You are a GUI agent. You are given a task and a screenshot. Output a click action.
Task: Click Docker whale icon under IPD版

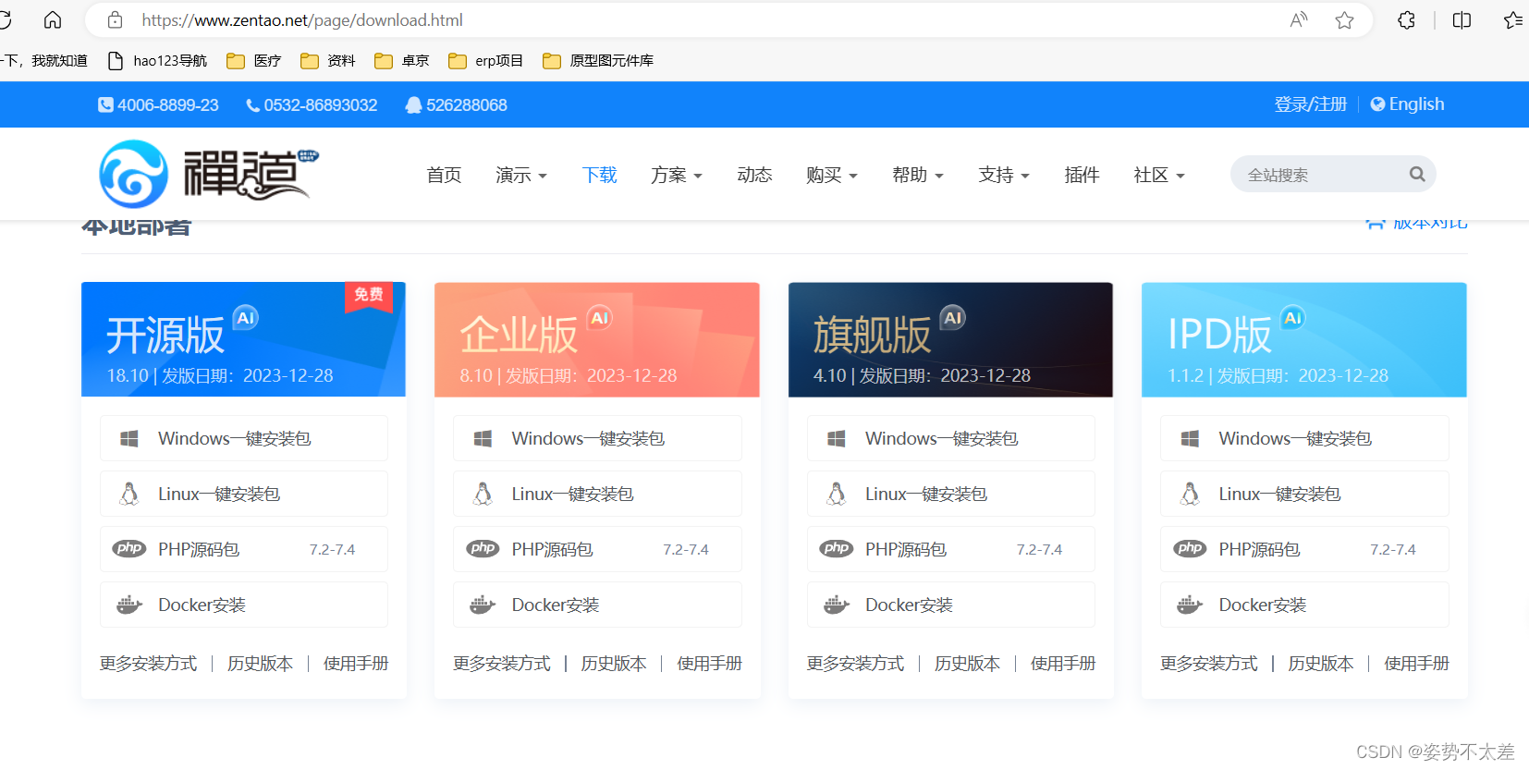pos(1190,605)
